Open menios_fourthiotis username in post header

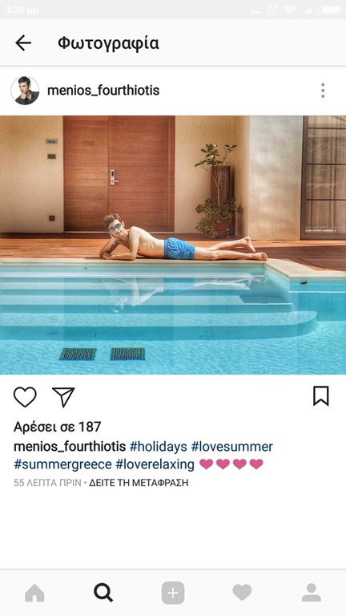click(103, 91)
